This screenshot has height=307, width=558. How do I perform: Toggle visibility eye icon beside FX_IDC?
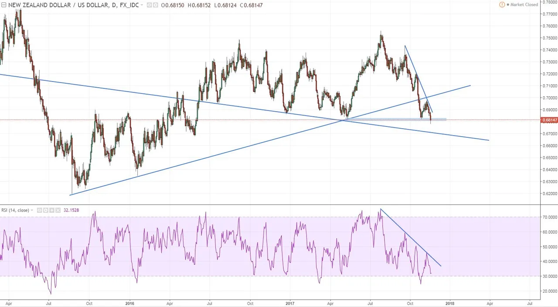coord(150,5)
